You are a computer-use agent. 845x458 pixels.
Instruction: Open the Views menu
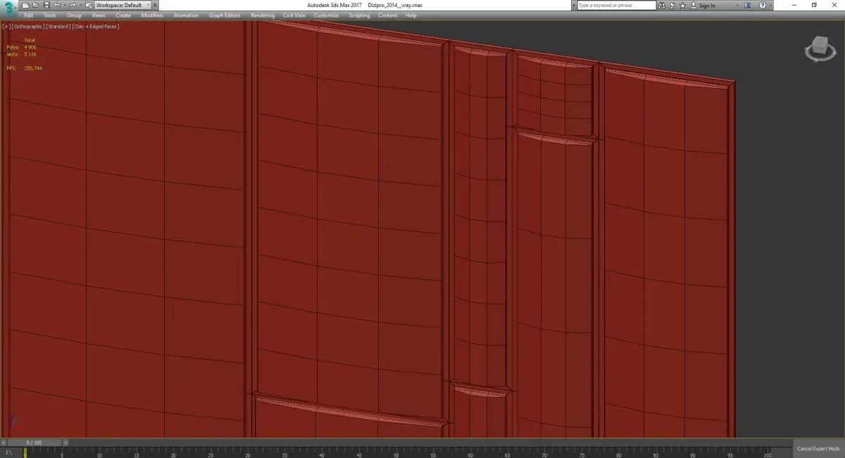tap(99, 16)
